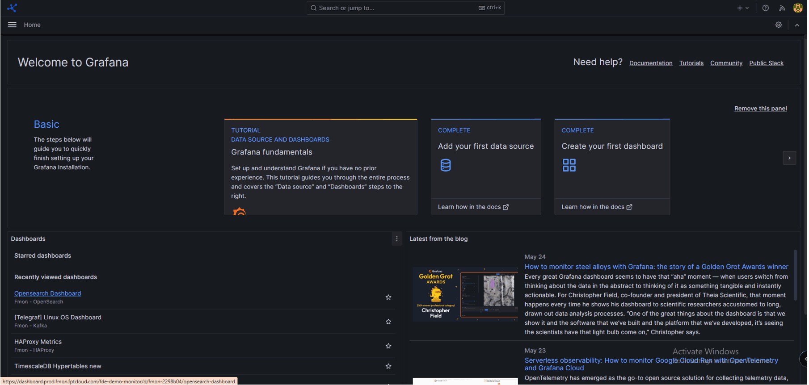Image resolution: width=809 pixels, height=385 pixels.
Task: Click the Latest from the blog title
Action: [438, 239]
